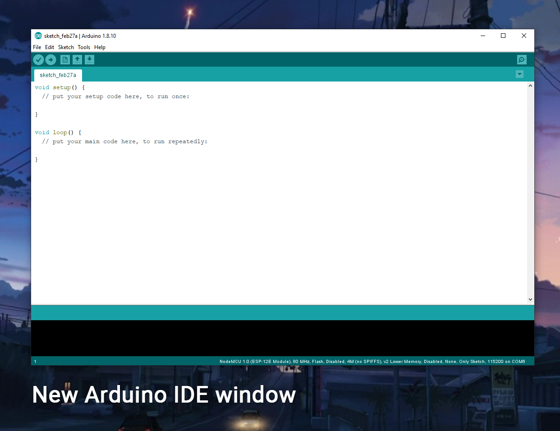Open the File menu
The image size is (560, 431).
pos(37,47)
